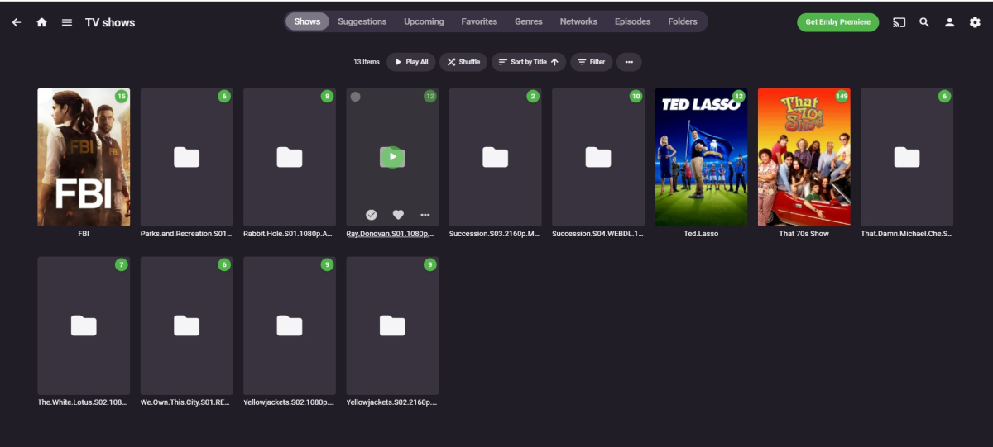
Task: Open the settings gear icon
Action: coord(975,22)
